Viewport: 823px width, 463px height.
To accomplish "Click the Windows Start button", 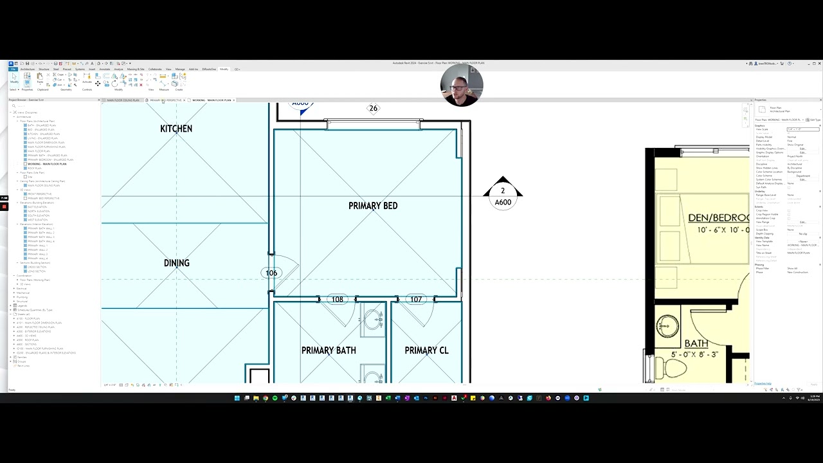I will pyautogui.click(x=237, y=398).
